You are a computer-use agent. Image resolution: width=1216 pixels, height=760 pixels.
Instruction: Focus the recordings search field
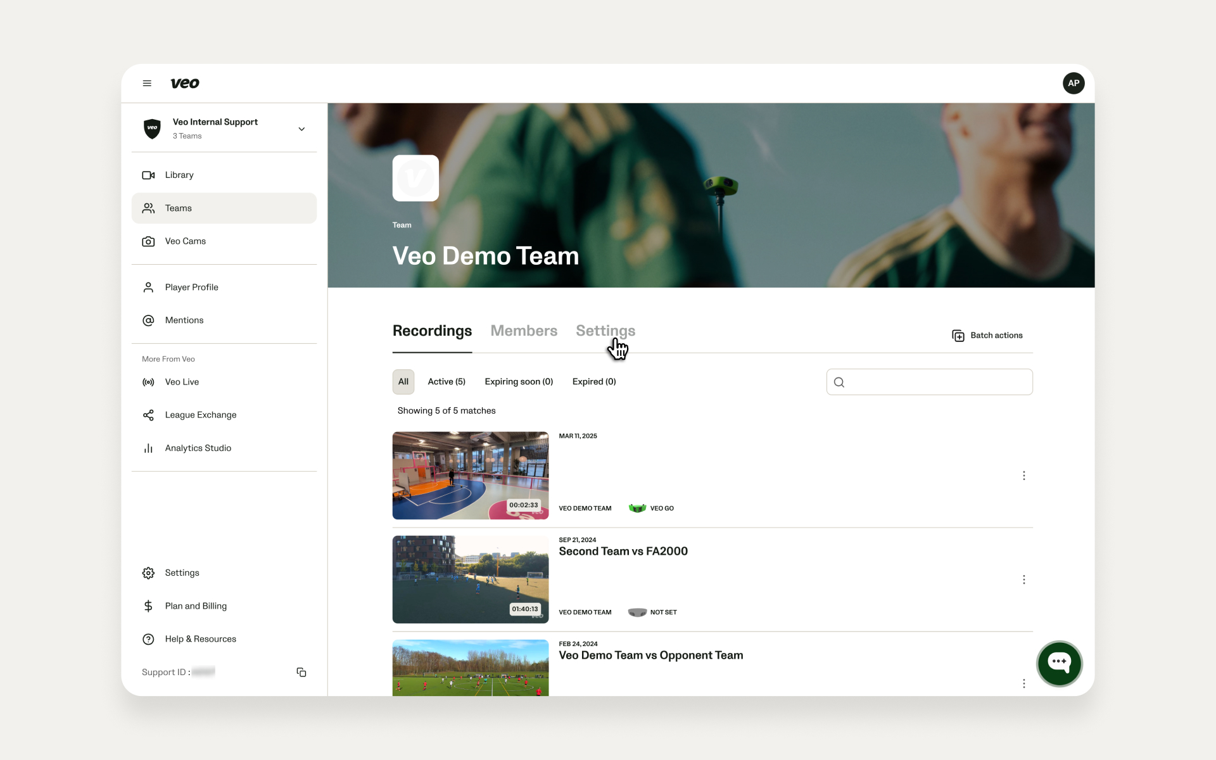(x=929, y=382)
